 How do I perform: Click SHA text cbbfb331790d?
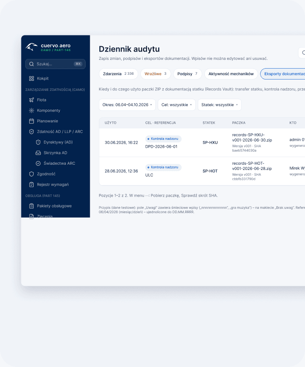point(244,179)
